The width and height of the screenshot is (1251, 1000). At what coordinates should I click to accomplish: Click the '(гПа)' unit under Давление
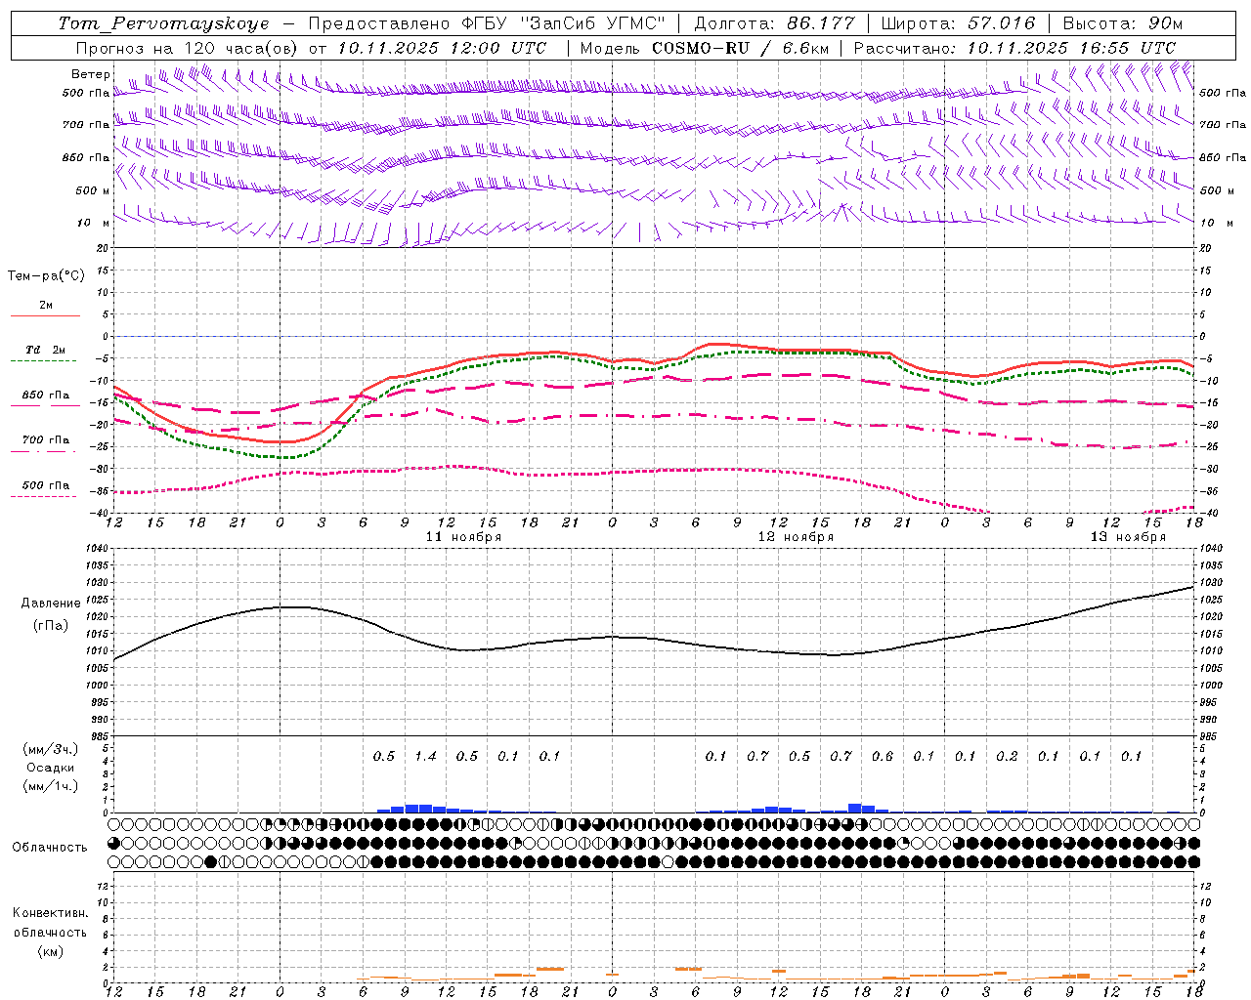point(51,626)
